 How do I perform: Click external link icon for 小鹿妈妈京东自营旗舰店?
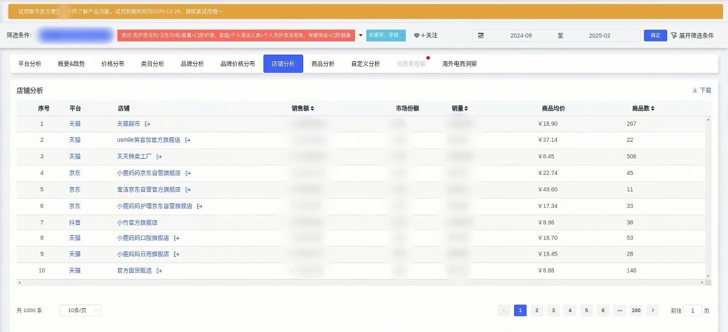[x=188, y=173]
